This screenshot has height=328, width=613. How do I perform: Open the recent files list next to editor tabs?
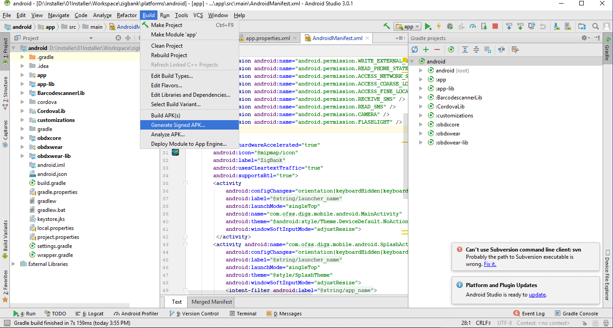click(400, 38)
